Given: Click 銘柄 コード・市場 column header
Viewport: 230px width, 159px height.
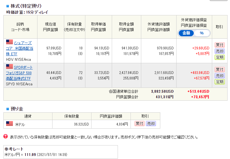Looking at the screenshot, I should pos(20,27).
